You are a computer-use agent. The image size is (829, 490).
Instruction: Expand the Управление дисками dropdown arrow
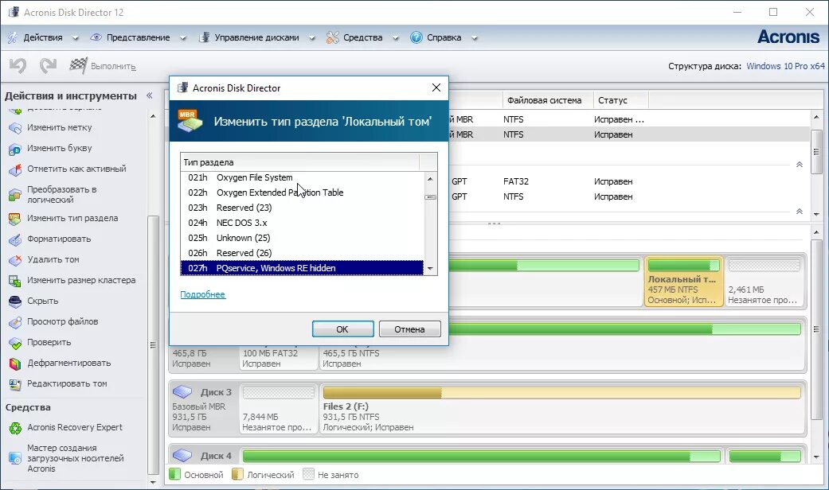tap(312, 38)
